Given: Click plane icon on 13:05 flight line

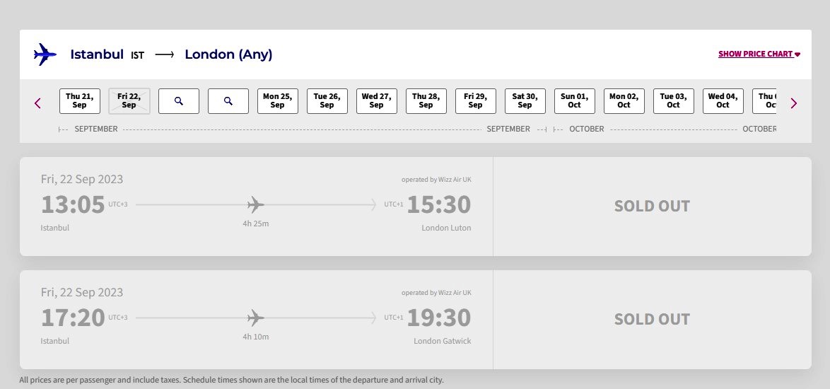Looking at the screenshot, I should point(256,204).
